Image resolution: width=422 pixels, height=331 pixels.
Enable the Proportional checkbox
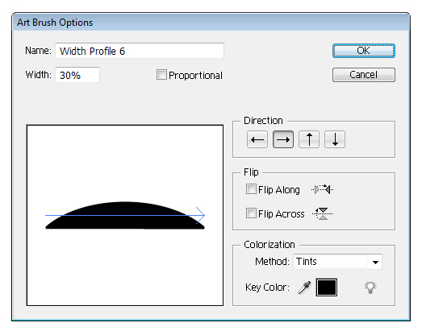(x=161, y=75)
